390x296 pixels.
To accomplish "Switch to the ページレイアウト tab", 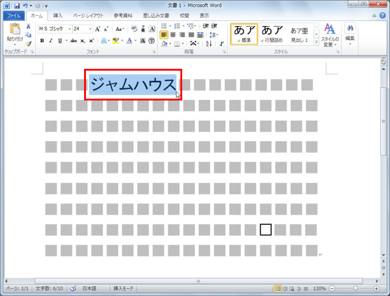I will (88, 16).
